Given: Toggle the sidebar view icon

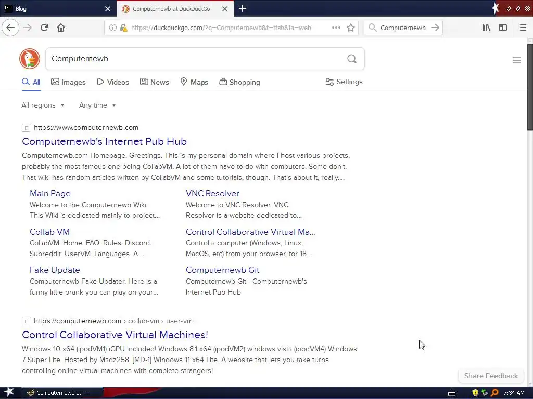Looking at the screenshot, I should [503, 28].
